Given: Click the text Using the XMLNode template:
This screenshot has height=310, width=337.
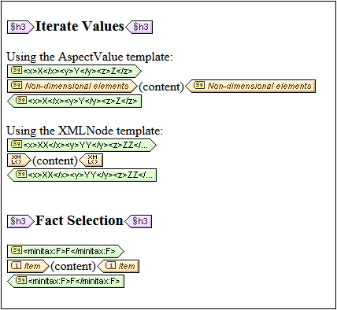Looking at the screenshot, I should point(85,131).
